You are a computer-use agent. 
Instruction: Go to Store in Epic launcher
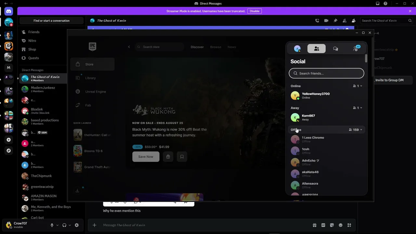(92, 64)
